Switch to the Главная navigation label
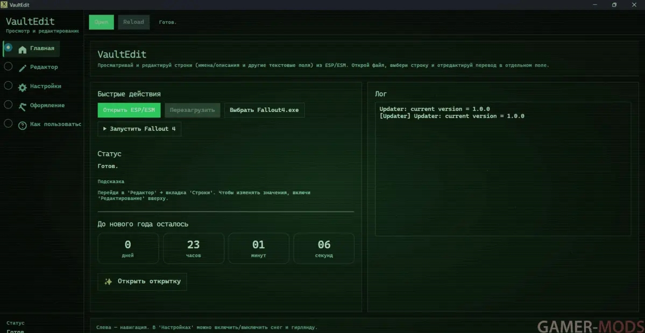 pos(42,48)
